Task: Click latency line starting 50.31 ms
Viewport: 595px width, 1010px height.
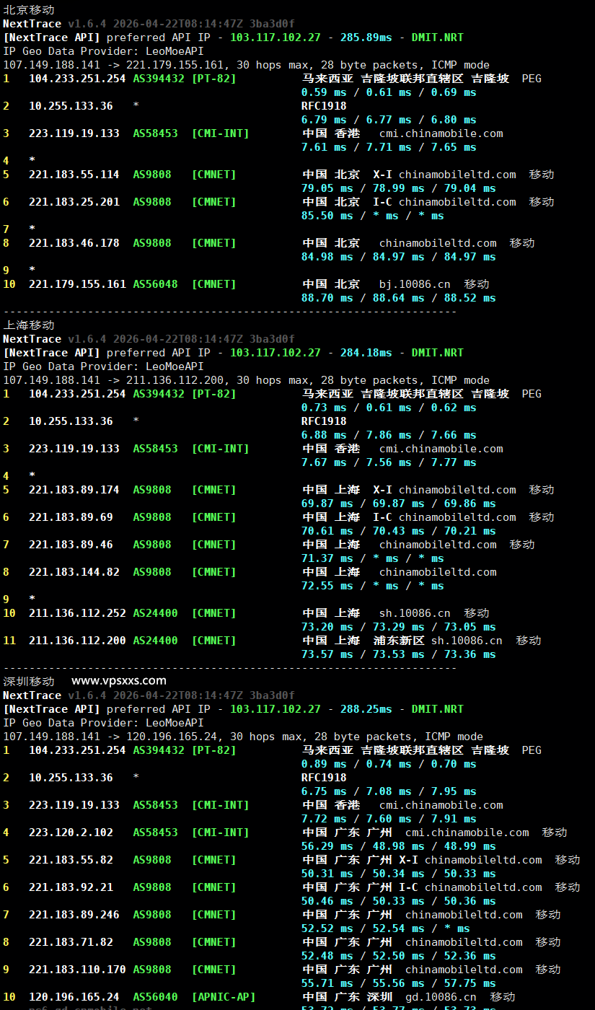Action: point(399,874)
